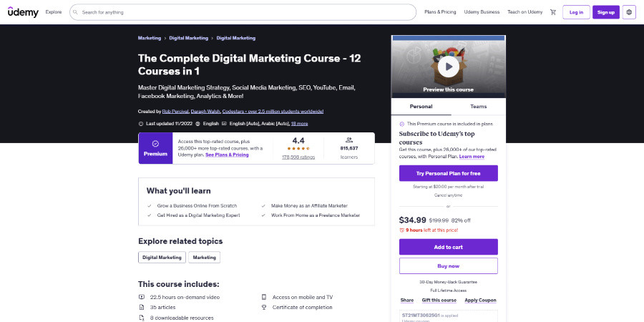Click the first Digital Marketing breadcrumb
Image resolution: width=644 pixels, height=322 pixels.
(188, 38)
